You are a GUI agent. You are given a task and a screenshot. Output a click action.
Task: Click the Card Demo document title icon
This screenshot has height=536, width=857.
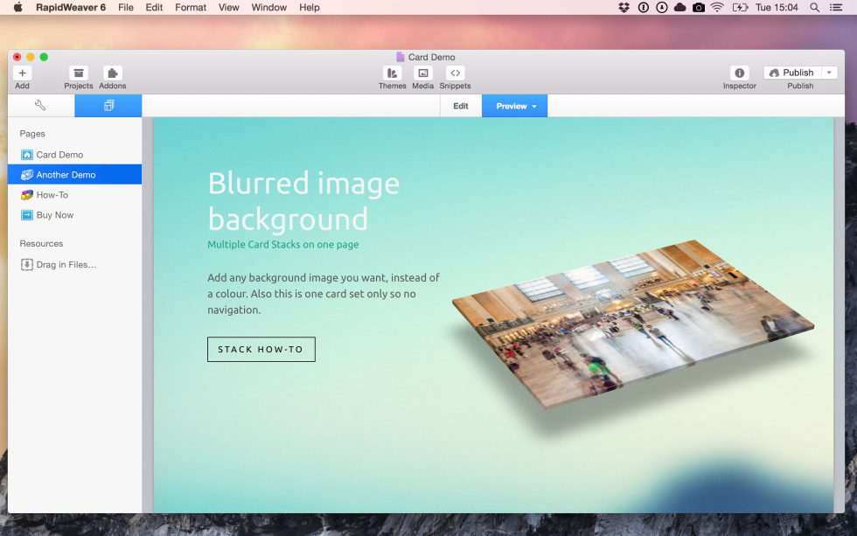(401, 57)
